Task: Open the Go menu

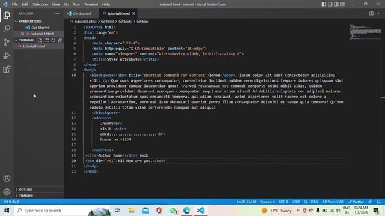Action: [66, 4]
